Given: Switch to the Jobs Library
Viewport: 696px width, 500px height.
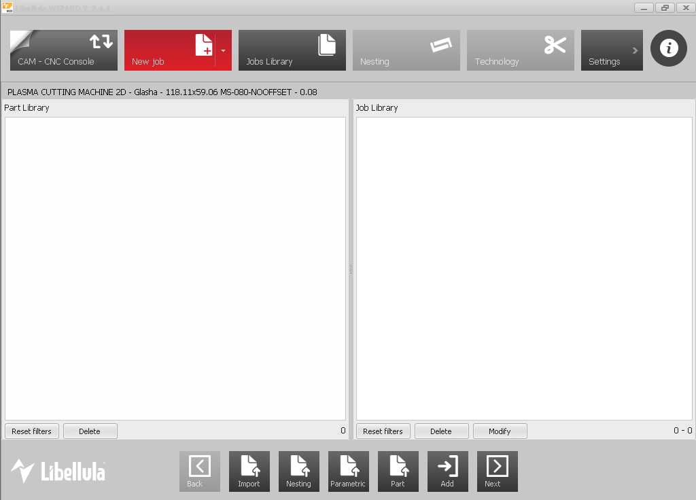Looking at the screenshot, I should pyautogui.click(x=292, y=50).
